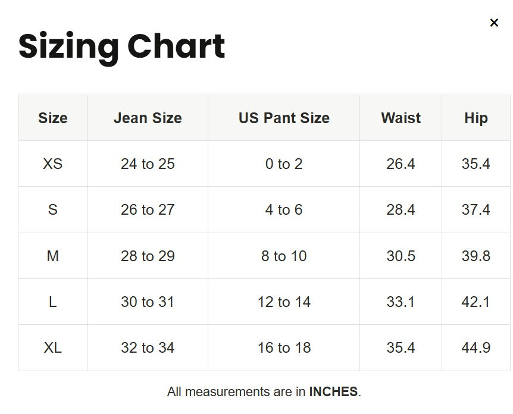Select jean size 32 to 34 cell
This screenshot has width=513, height=414.
click(x=148, y=347)
